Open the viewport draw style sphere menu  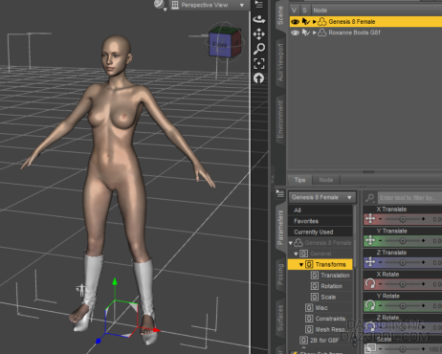click(x=160, y=5)
